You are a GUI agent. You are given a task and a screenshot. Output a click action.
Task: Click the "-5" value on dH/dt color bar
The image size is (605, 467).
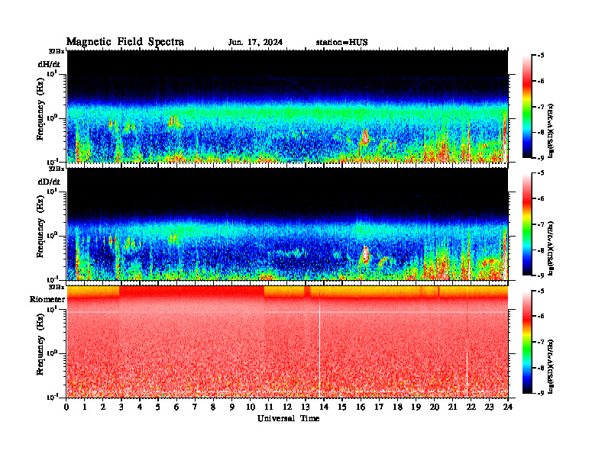pos(541,56)
